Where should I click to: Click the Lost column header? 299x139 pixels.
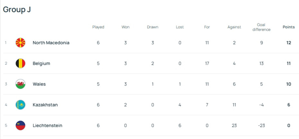tap(180, 27)
